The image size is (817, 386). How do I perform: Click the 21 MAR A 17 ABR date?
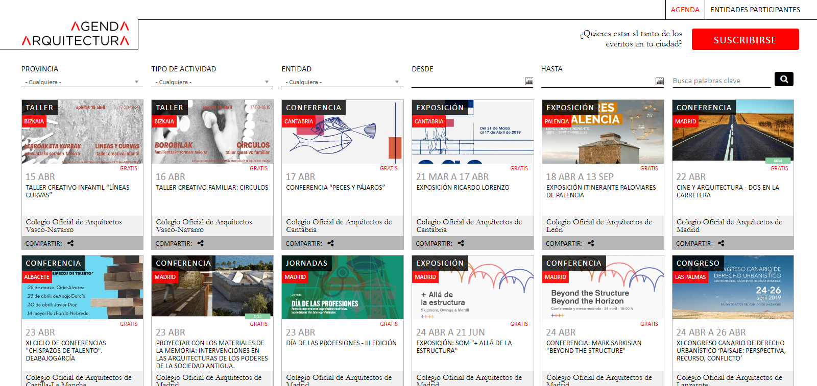[452, 177]
